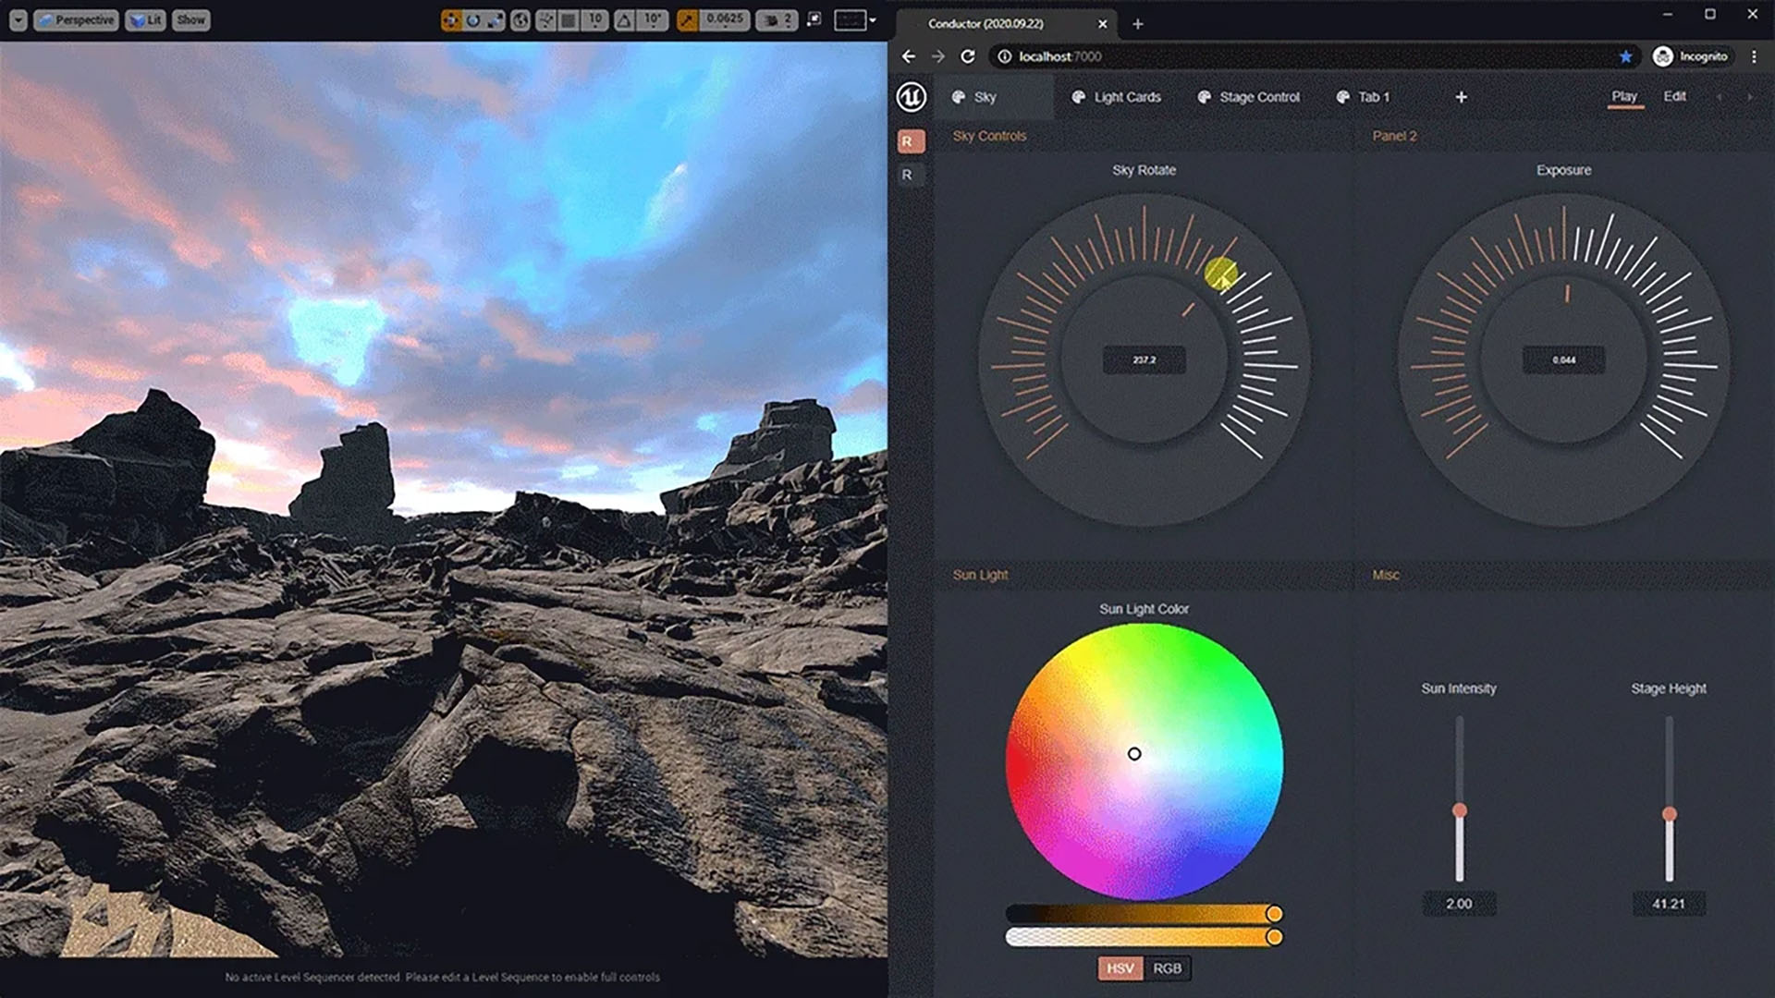Open the Perspective viewport type dropdown
The image size is (1775, 998).
click(77, 20)
